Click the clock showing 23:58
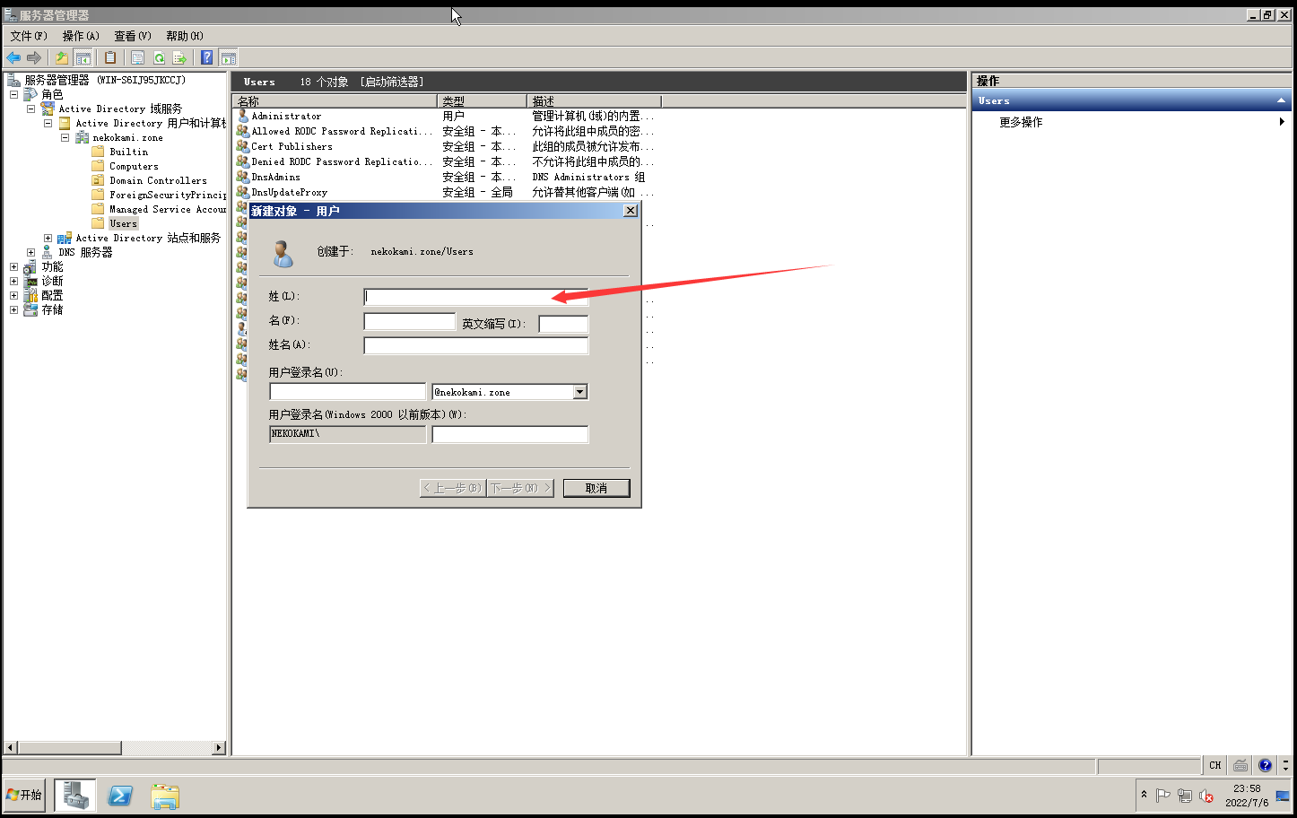This screenshot has width=1297, height=818. (1247, 788)
